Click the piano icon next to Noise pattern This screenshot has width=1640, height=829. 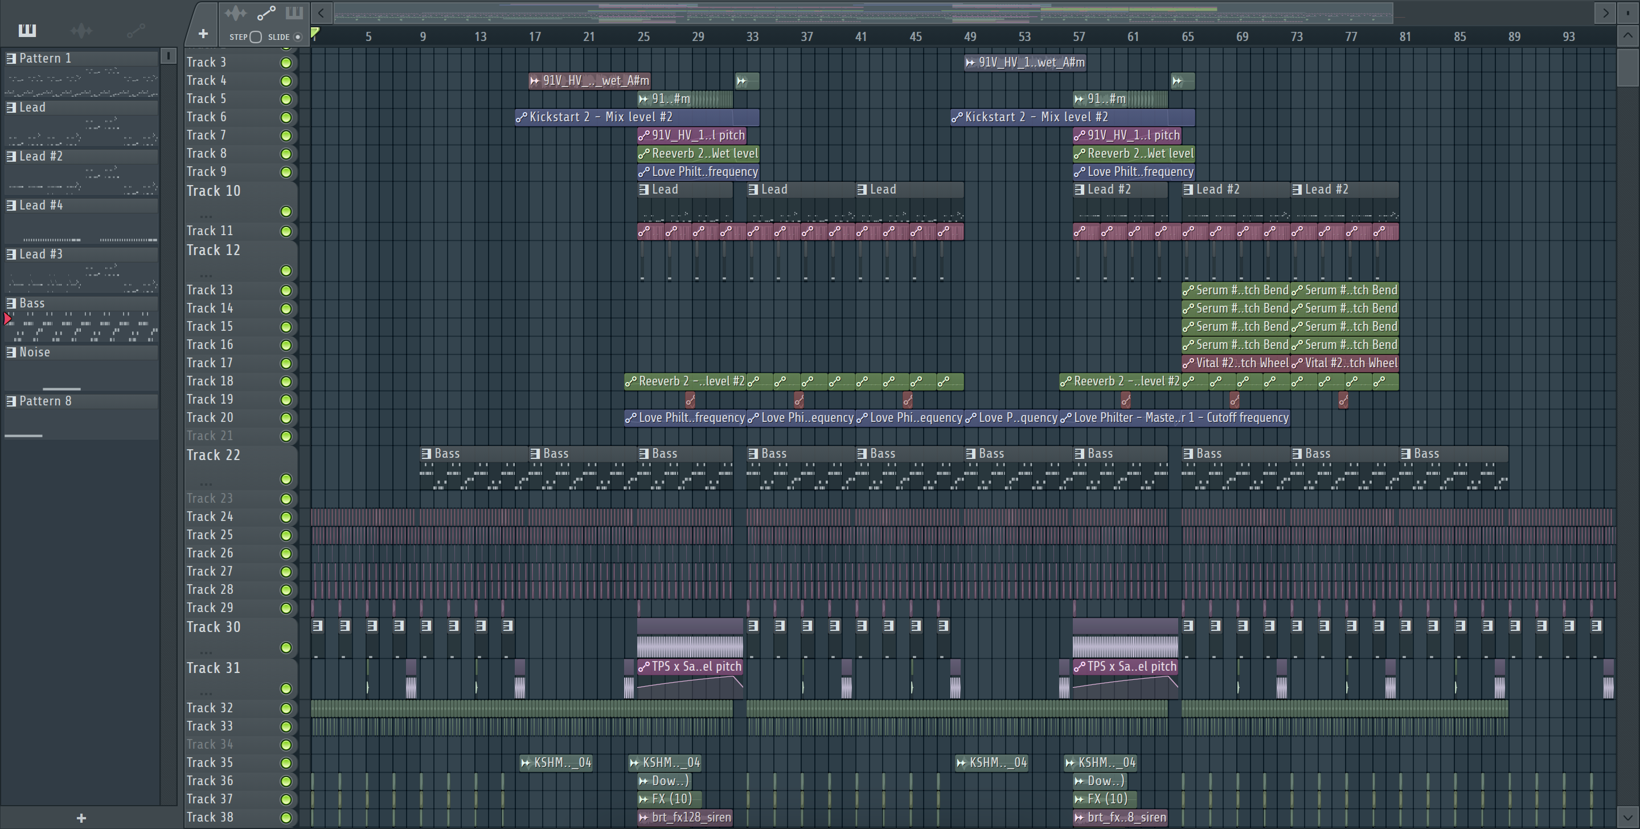tap(11, 352)
